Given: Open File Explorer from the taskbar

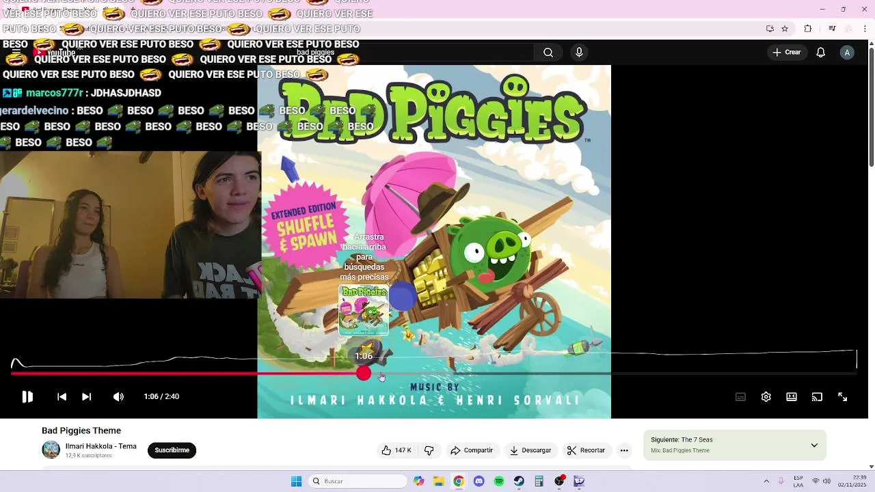Looking at the screenshot, I should (439, 481).
